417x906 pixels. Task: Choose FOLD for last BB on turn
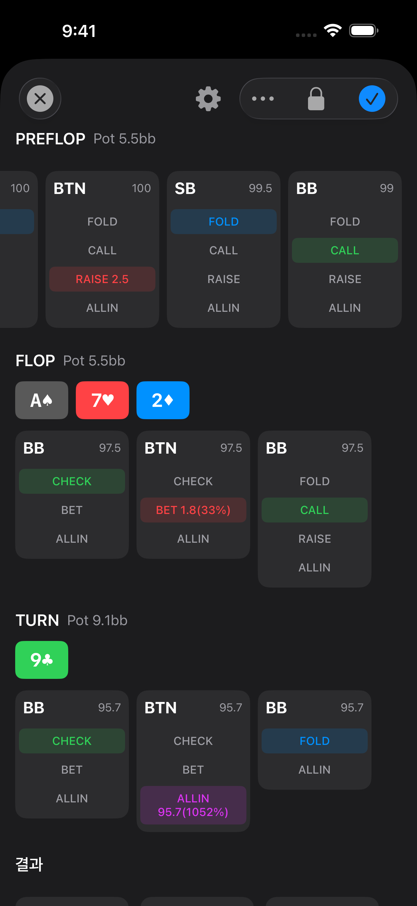315,741
